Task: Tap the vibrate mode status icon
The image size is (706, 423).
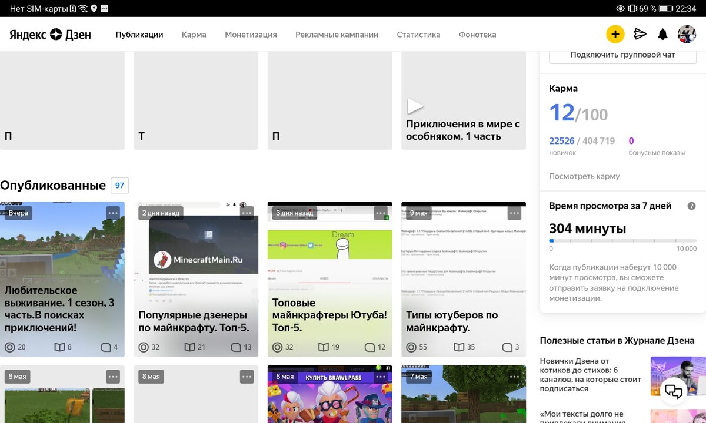Action: point(632,8)
